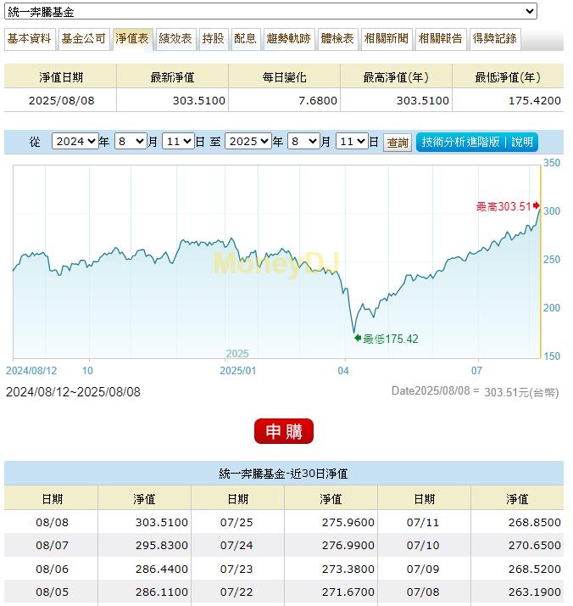Select the 淨值表 tab

[x=132, y=39]
